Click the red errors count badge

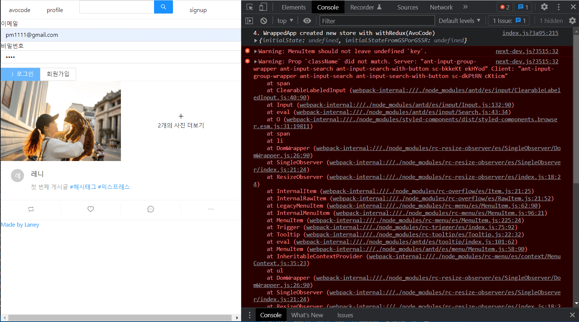505,7
